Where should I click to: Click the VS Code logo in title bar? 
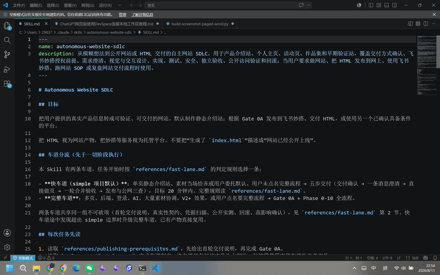click(x=5, y=5)
